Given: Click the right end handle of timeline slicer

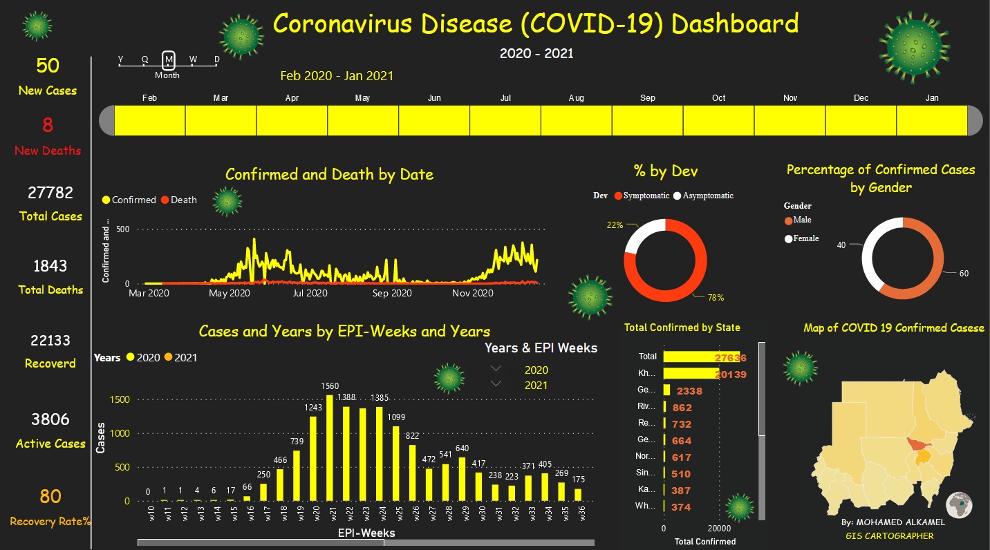Looking at the screenshot, I should pos(975,121).
